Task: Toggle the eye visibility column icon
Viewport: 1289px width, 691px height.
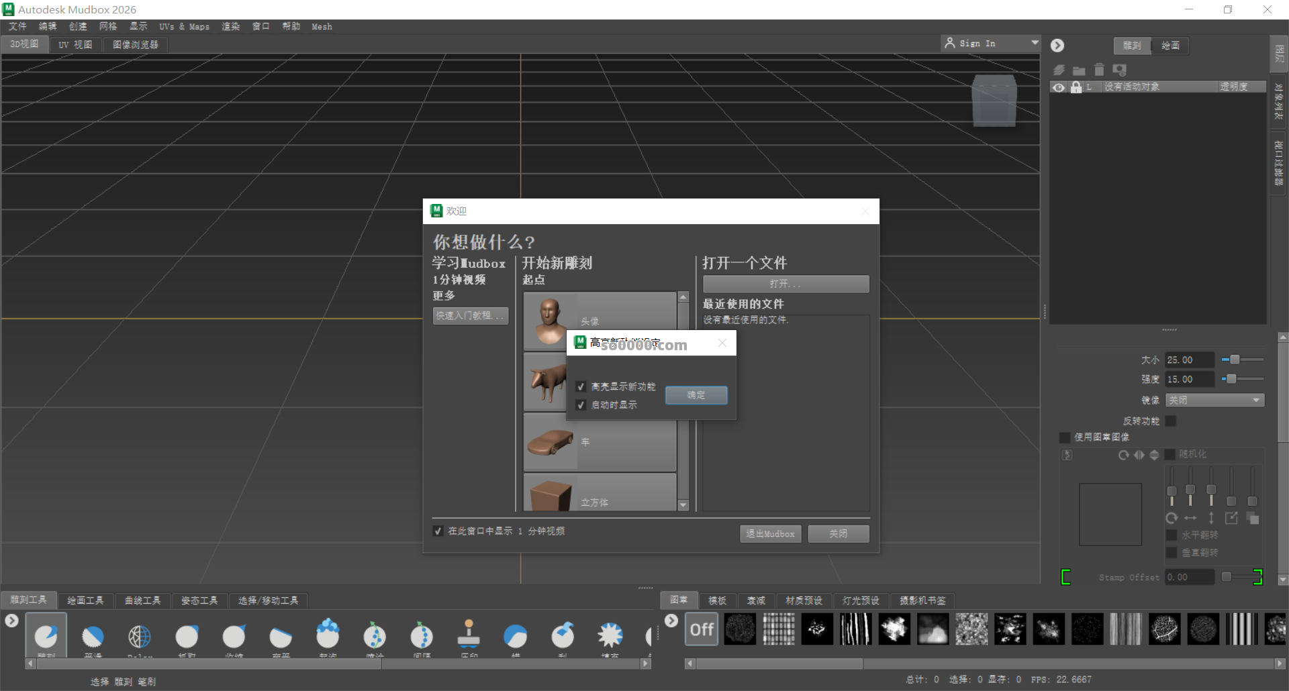Action: 1059,87
